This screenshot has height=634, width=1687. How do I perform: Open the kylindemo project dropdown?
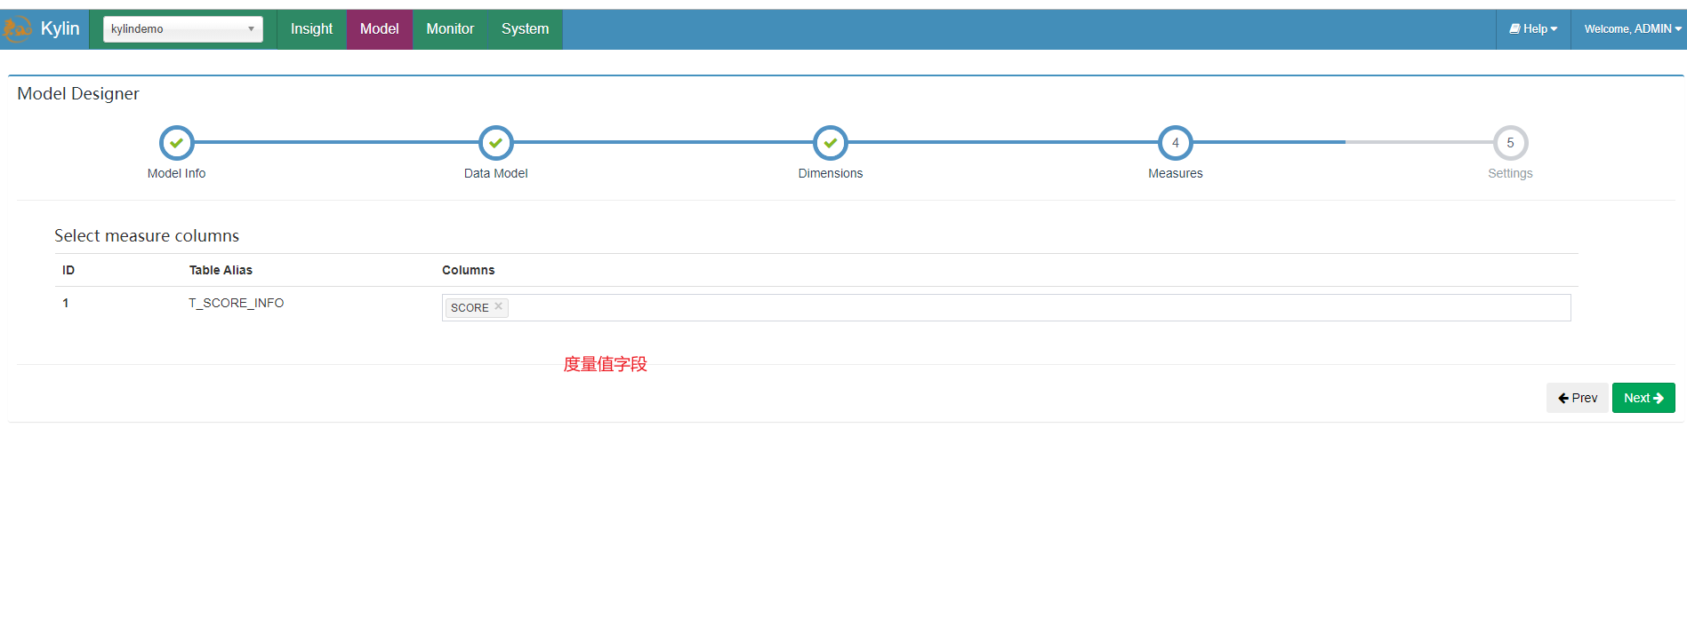183,29
